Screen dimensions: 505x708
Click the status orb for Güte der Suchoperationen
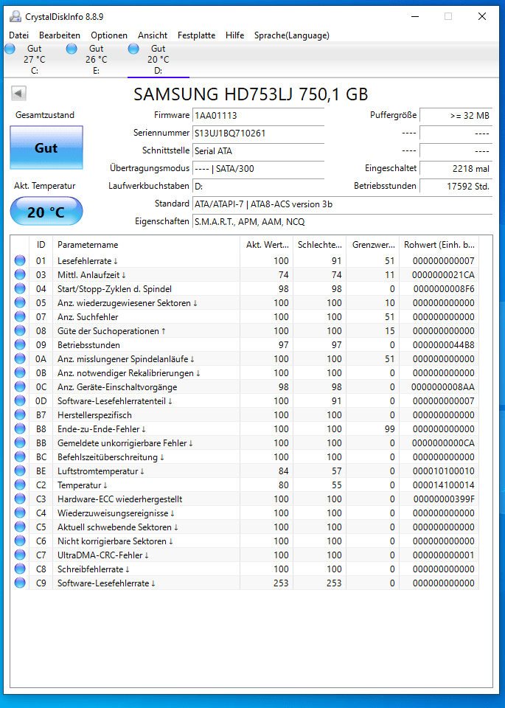point(20,330)
